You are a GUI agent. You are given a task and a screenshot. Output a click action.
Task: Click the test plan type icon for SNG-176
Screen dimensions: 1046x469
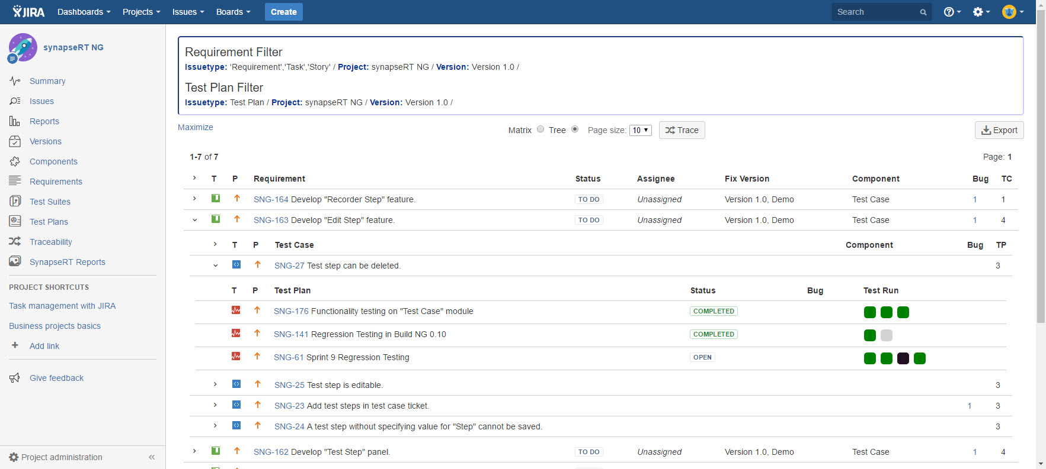pos(236,310)
